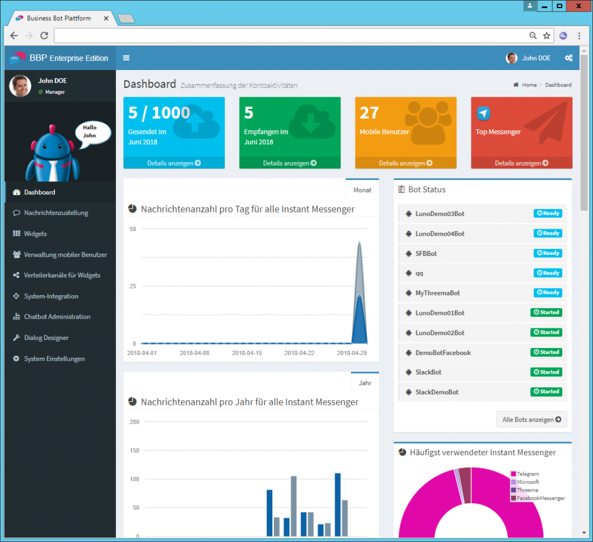Click the LunoDemo03Bot android icon
593x542 pixels.
408,214
